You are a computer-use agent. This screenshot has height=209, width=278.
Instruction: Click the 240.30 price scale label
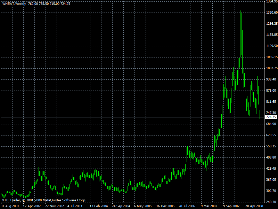[x=271, y=202]
